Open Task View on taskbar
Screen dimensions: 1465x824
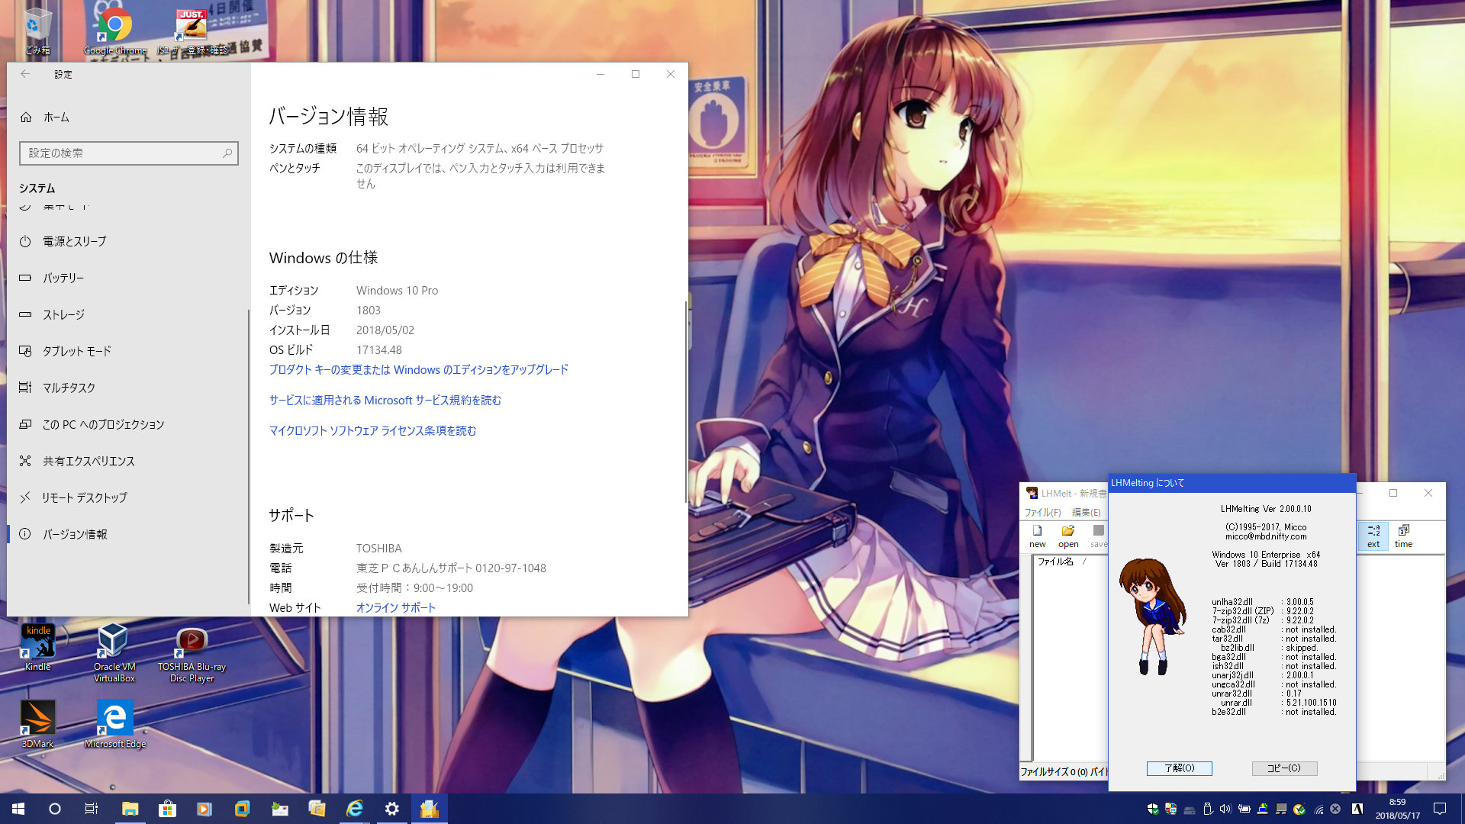(91, 809)
